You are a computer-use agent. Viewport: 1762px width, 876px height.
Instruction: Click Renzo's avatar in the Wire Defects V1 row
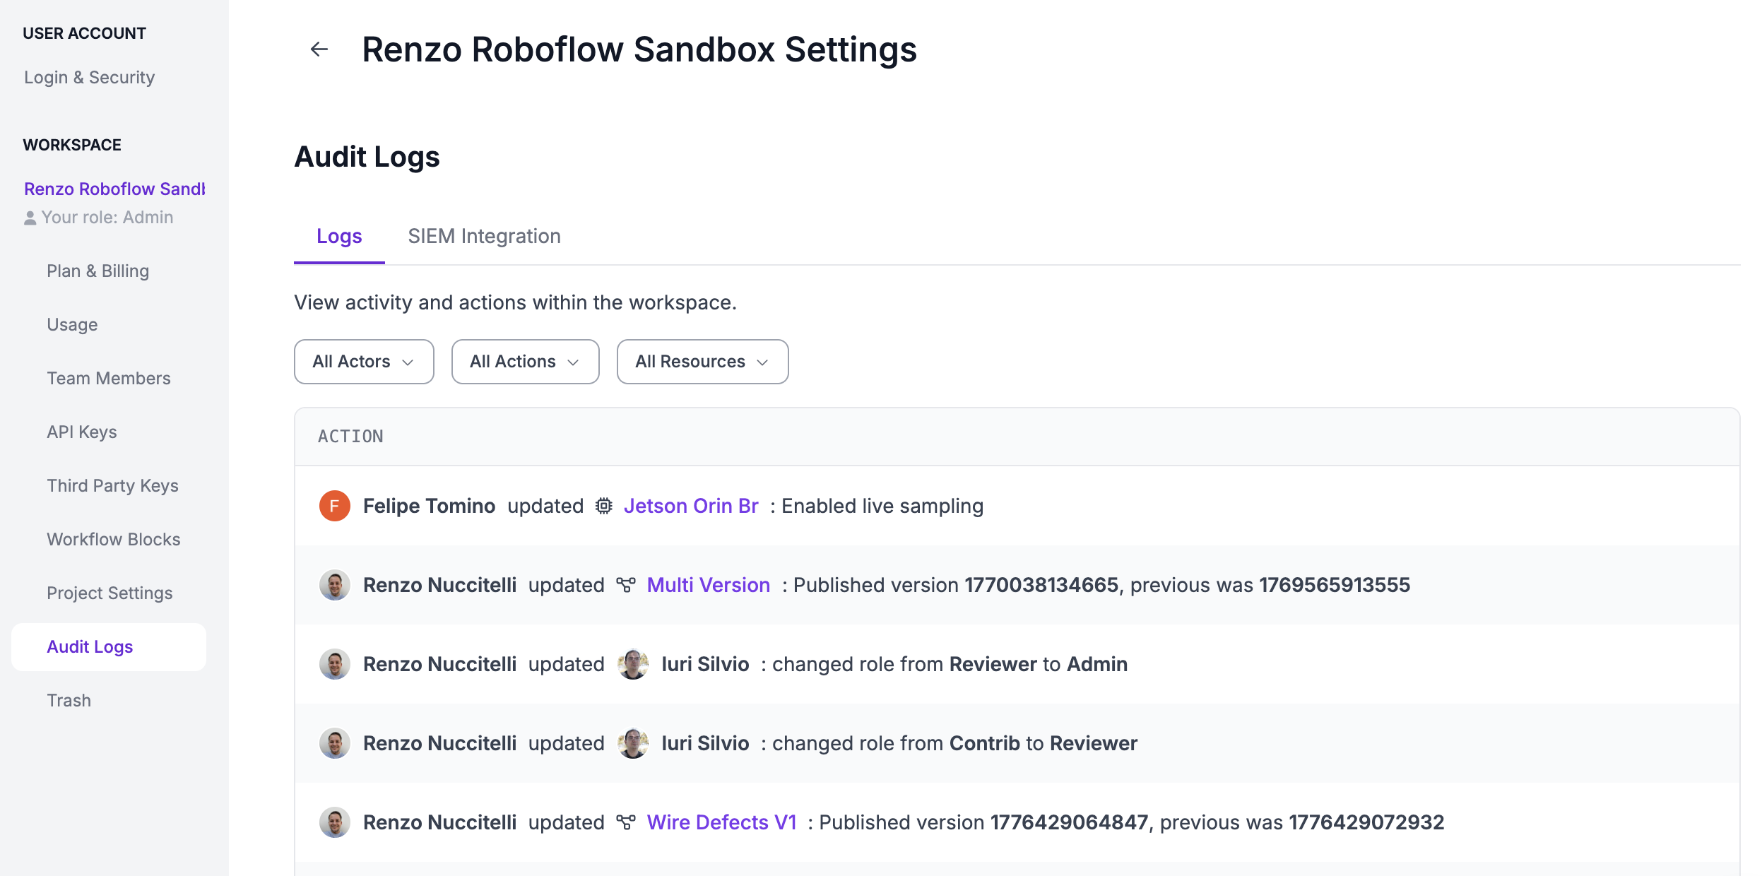(x=335, y=822)
